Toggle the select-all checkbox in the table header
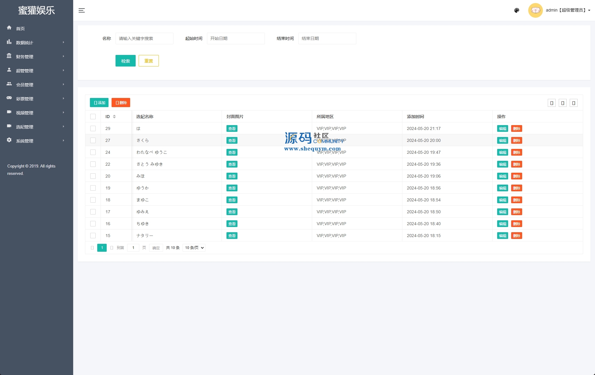 click(93, 117)
